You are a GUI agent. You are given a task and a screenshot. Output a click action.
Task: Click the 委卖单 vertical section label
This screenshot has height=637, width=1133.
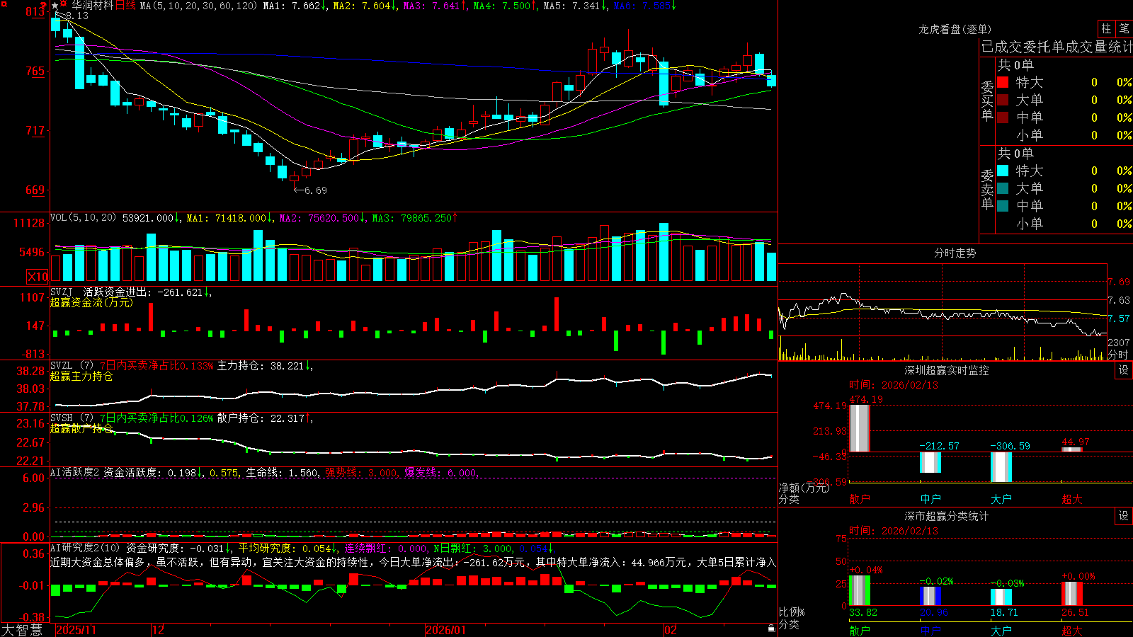pos(987,189)
